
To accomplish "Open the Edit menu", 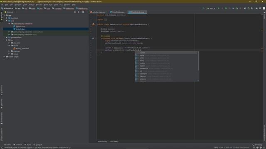I will (x=7, y=5).
